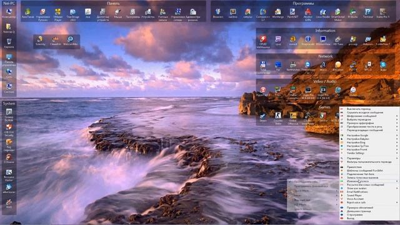400x225 pixels.
Task: Select Скрывать исходное сообщение menu entry
Action: [369, 112]
